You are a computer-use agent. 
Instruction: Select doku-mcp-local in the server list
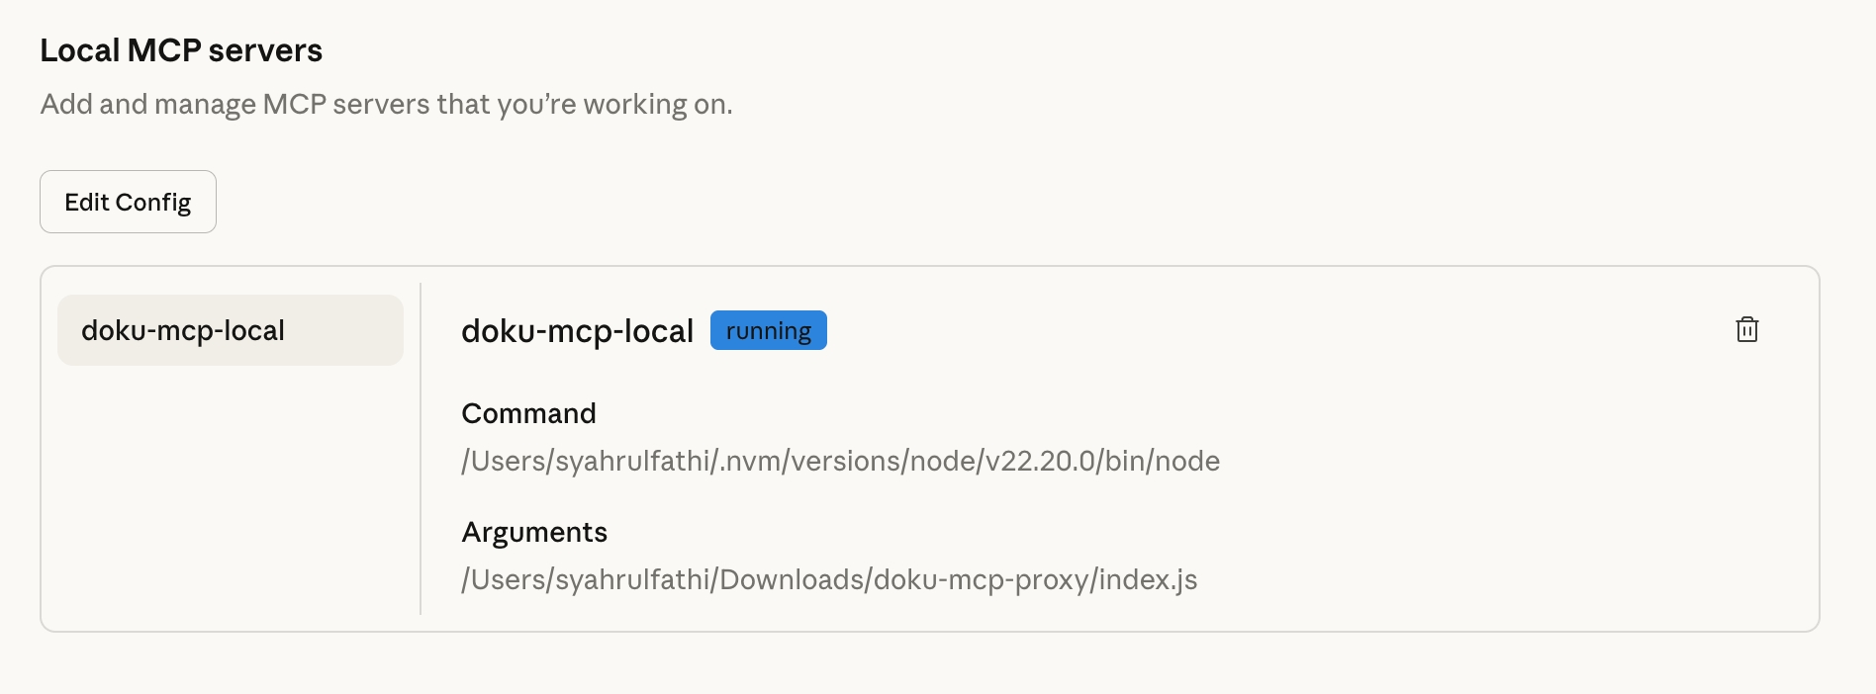230,330
